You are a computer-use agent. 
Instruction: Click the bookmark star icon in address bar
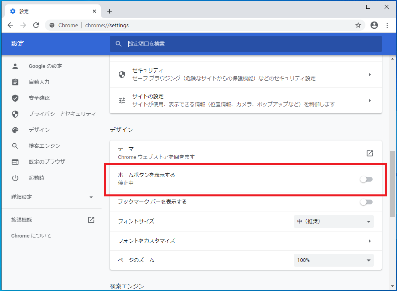(x=358, y=25)
